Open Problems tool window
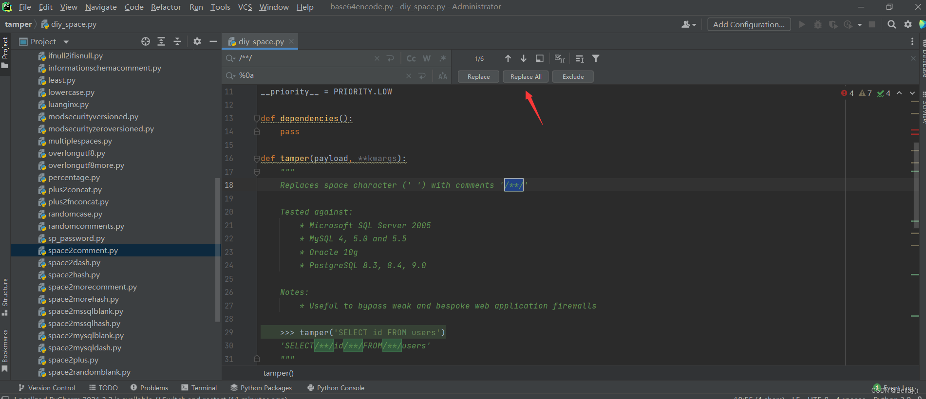 (x=149, y=388)
